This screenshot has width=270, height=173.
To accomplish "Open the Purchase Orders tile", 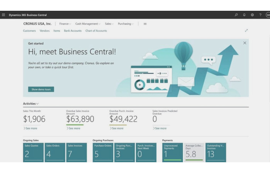I will [103, 152].
